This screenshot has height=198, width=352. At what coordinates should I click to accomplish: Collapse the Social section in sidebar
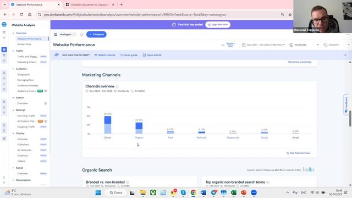[13, 168]
